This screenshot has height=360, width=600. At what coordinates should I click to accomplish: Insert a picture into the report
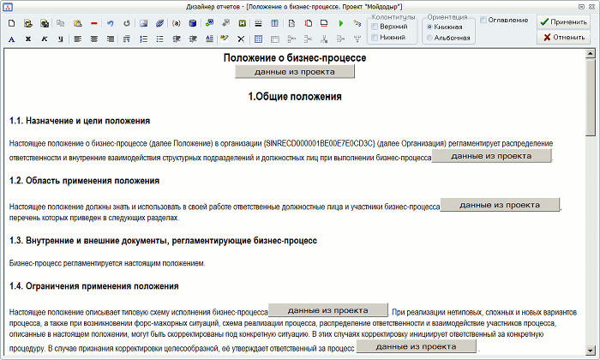143,23
